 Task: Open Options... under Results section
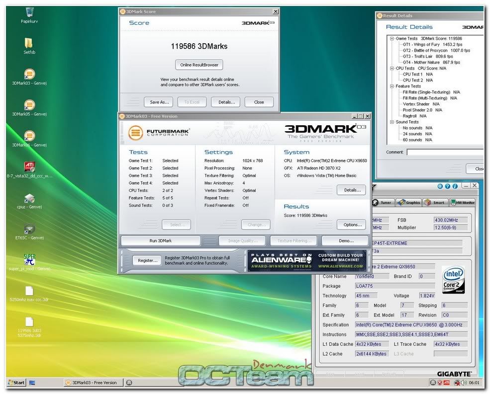(352, 225)
